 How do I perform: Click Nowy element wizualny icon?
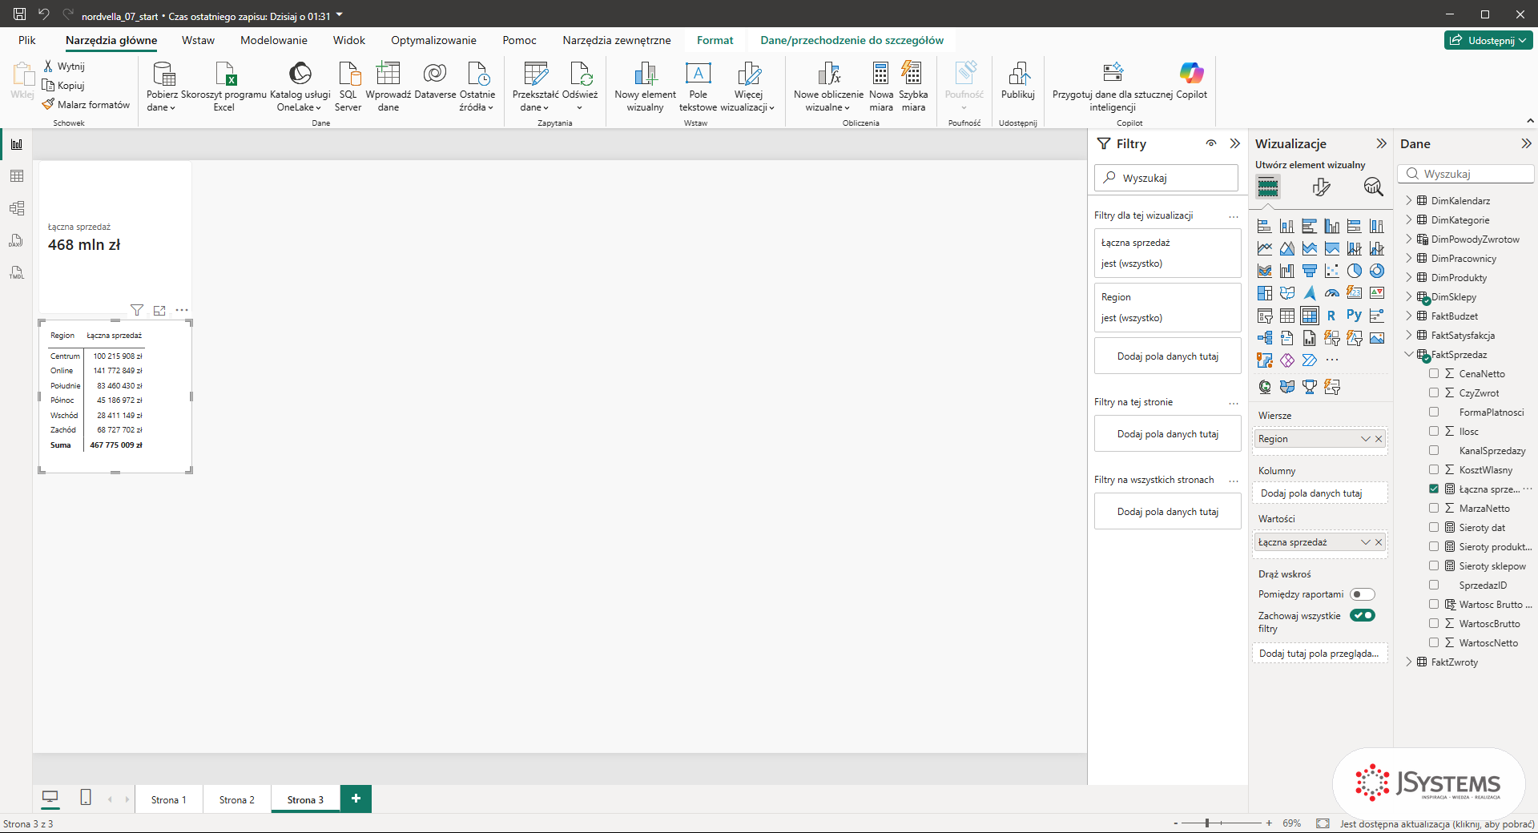pos(645,87)
